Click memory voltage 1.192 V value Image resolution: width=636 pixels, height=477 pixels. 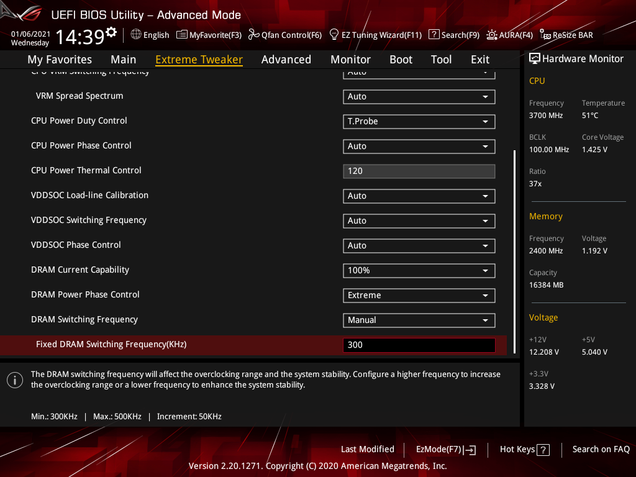point(594,251)
